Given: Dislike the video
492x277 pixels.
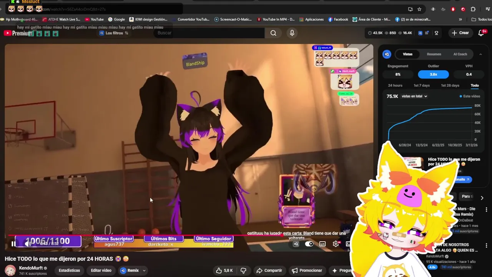Looking at the screenshot, I should coord(243,270).
